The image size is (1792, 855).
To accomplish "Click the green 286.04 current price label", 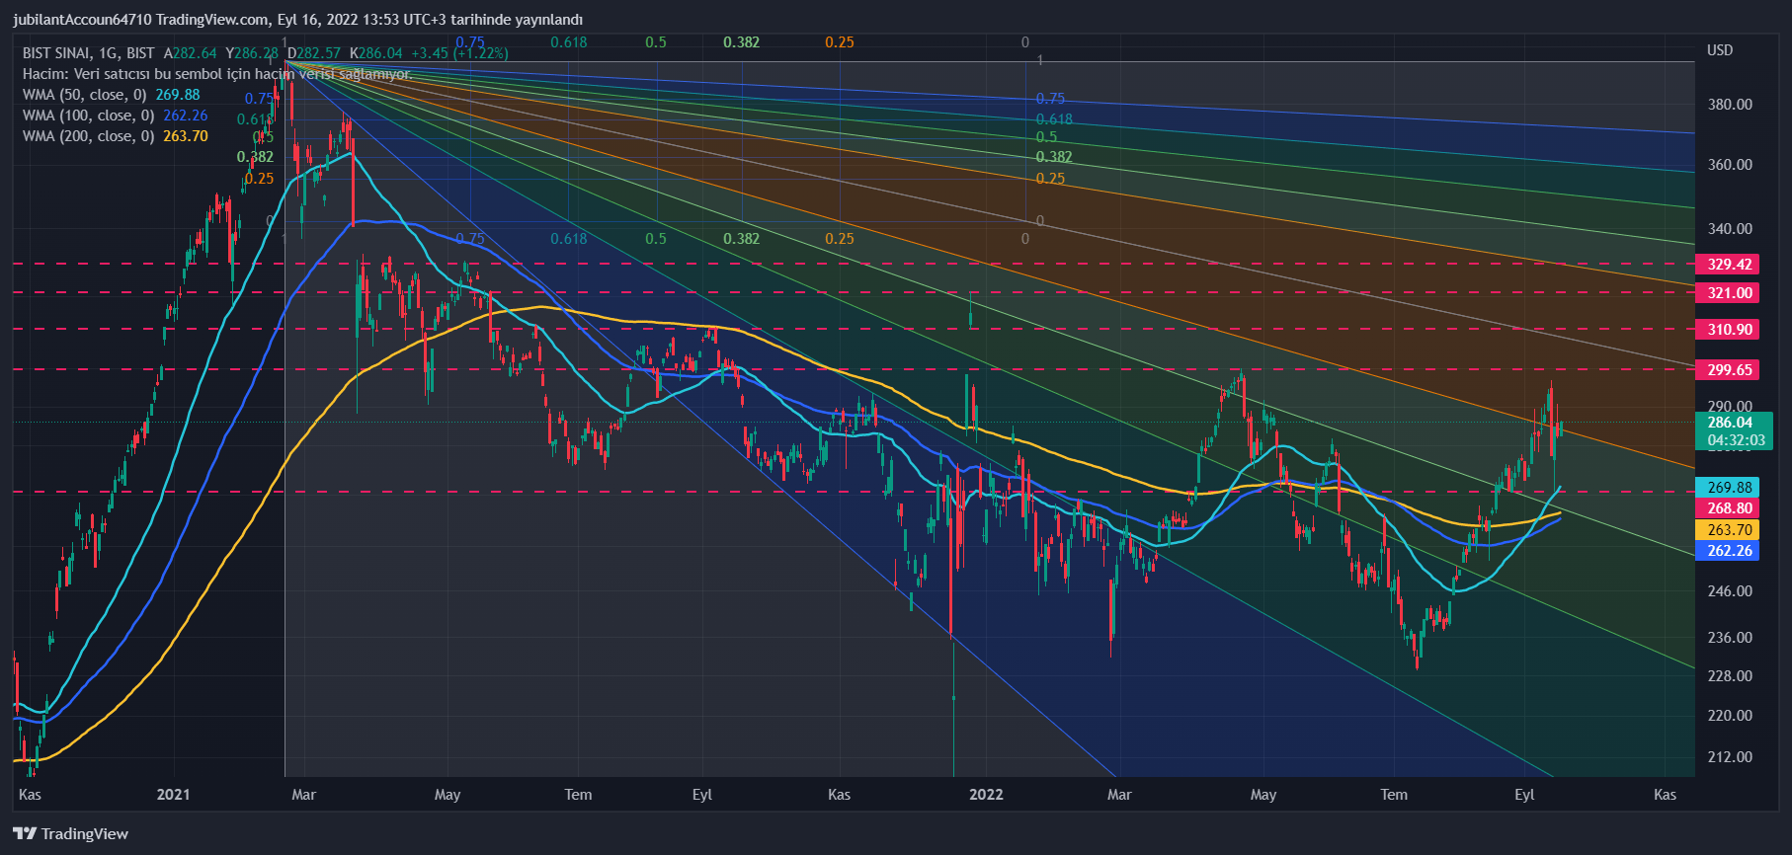I will 1730,423.
